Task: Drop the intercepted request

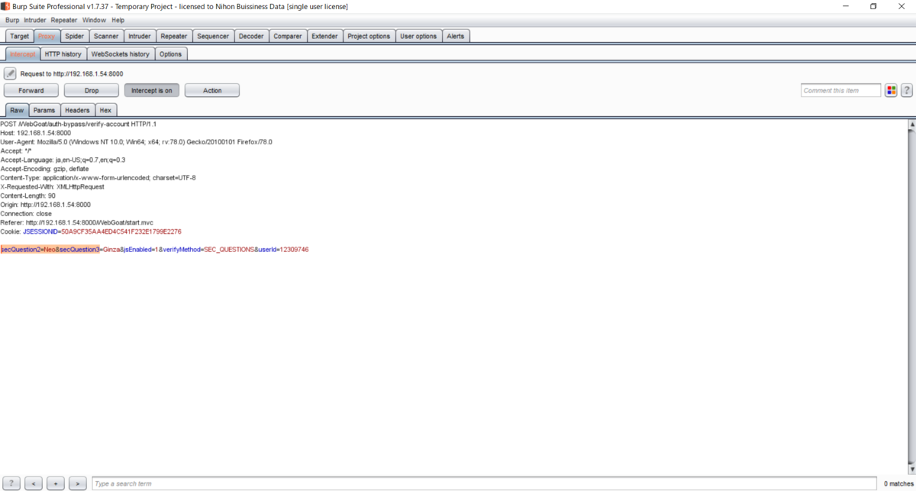Action: (92, 90)
